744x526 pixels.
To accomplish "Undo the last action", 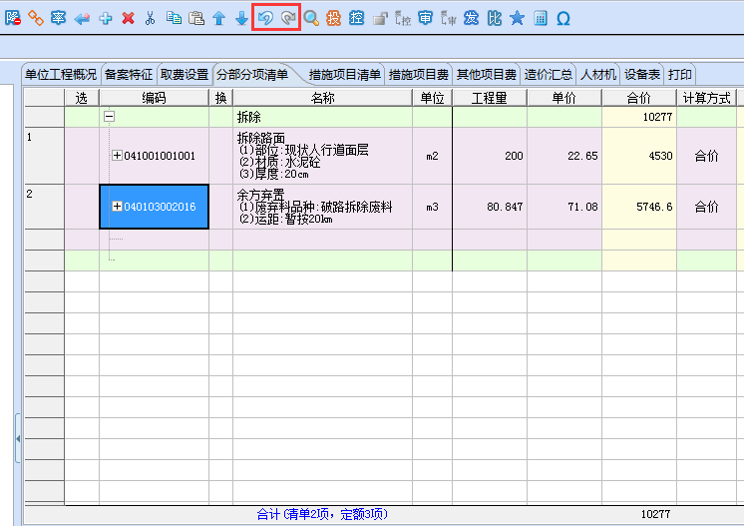I will [x=265, y=18].
